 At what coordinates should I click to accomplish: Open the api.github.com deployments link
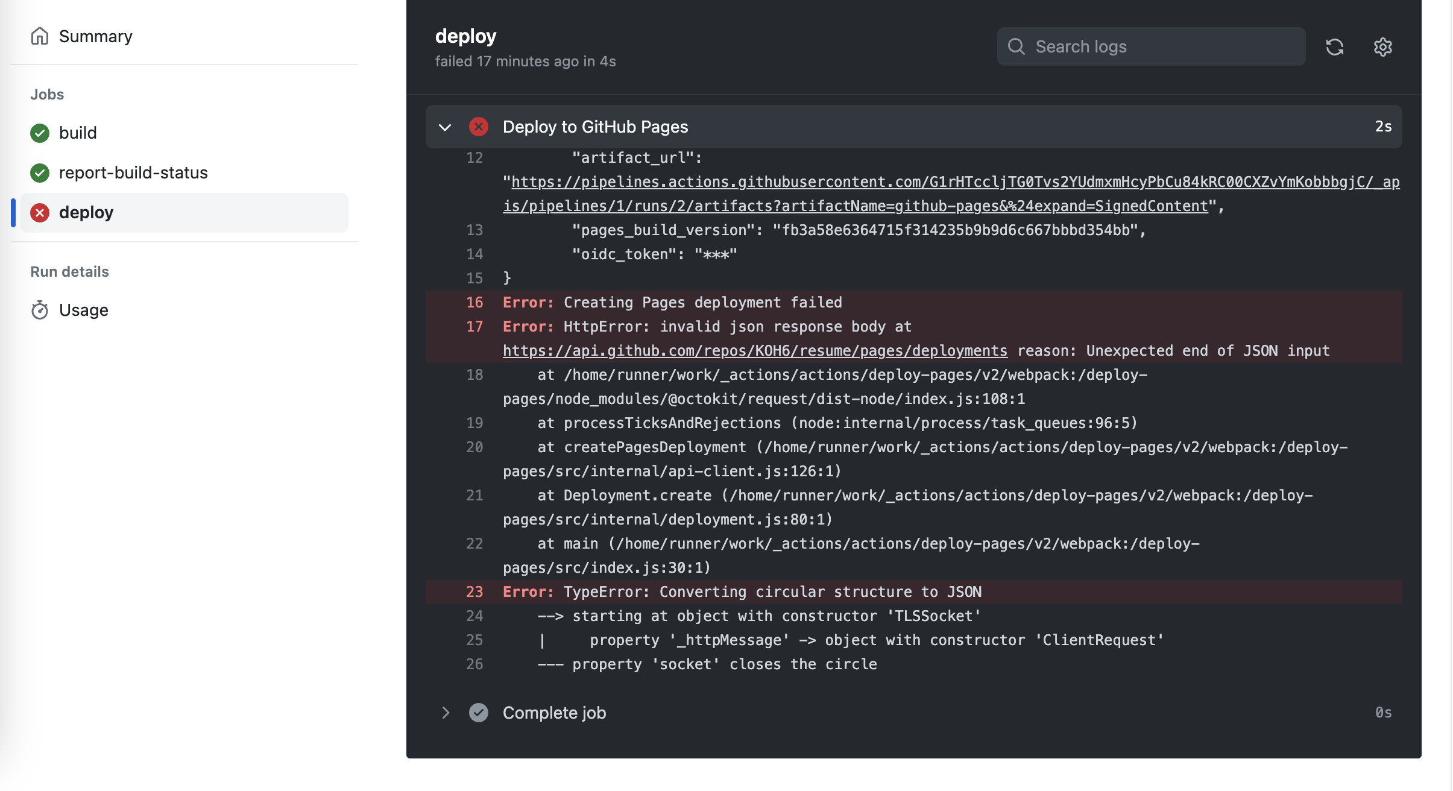[x=754, y=350]
